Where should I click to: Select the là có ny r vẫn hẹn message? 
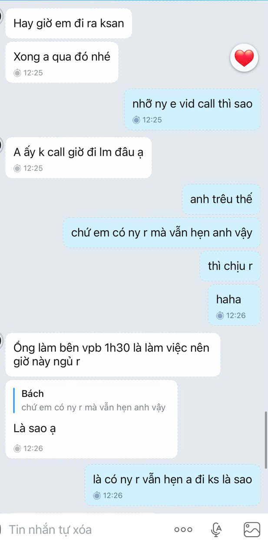click(172, 485)
